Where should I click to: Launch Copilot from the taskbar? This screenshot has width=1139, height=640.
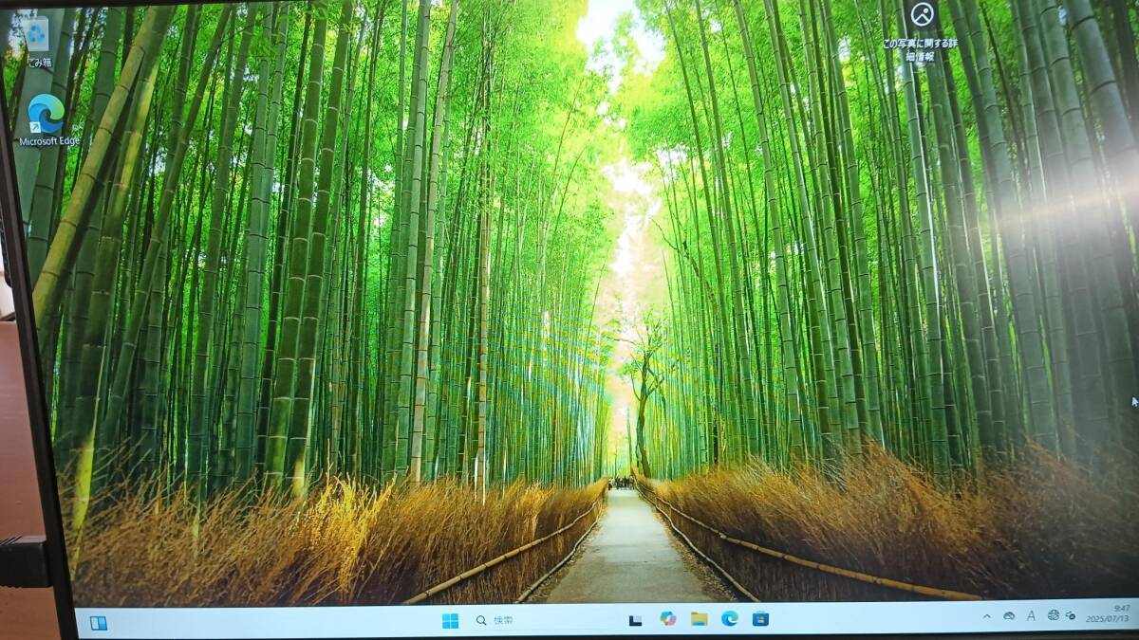tap(667, 619)
